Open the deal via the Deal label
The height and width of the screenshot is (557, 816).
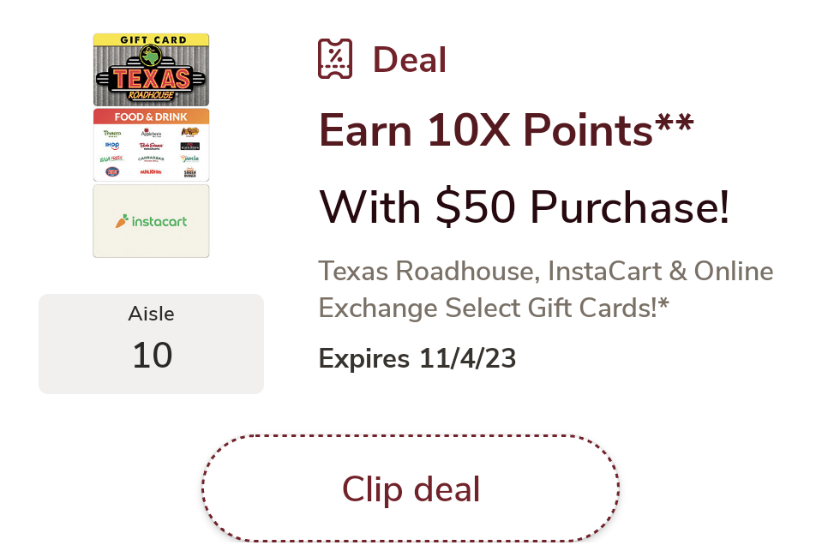(x=409, y=59)
